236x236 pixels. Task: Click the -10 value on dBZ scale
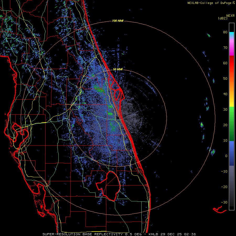pos(224,171)
